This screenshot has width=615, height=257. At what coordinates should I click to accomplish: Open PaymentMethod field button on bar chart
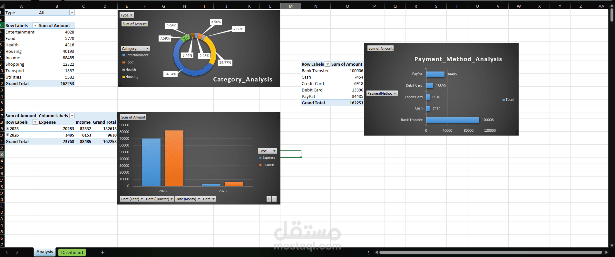(x=382, y=93)
